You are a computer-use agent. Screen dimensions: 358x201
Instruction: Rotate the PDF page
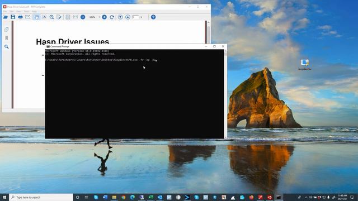click(112, 17)
